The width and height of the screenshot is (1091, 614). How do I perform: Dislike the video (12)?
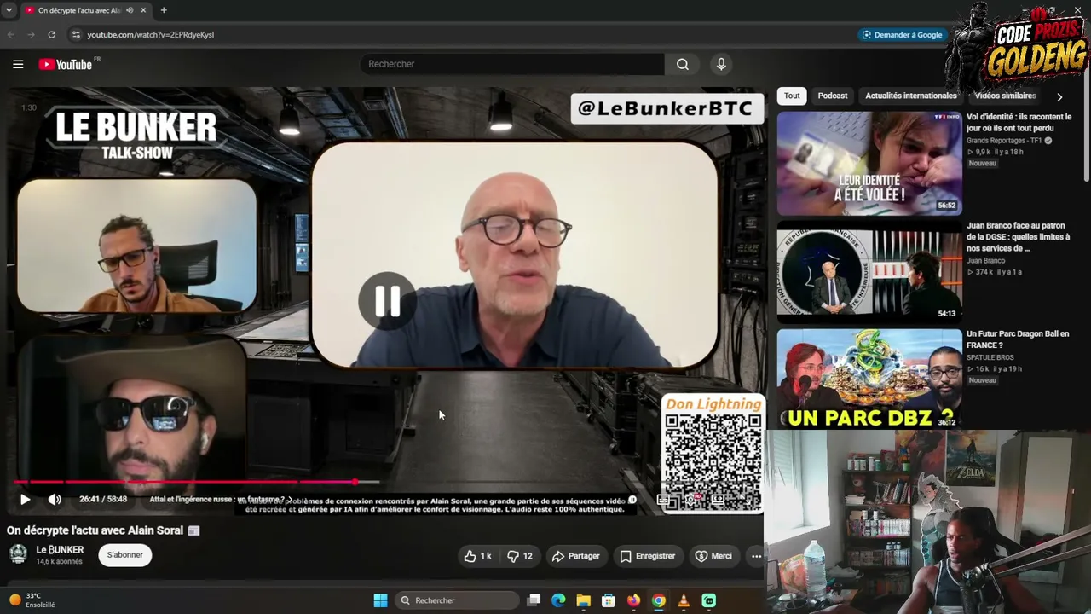[520, 556]
